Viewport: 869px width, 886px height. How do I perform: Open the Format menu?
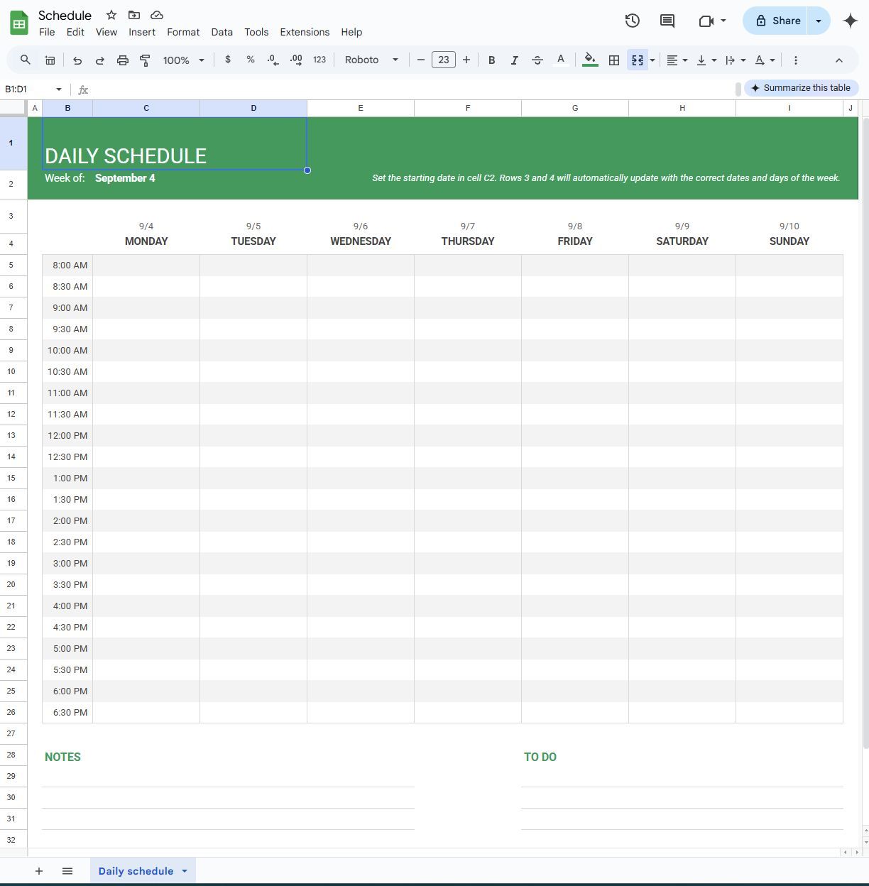click(x=183, y=32)
